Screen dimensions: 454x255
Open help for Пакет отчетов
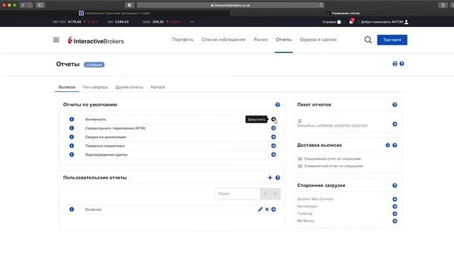click(394, 105)
